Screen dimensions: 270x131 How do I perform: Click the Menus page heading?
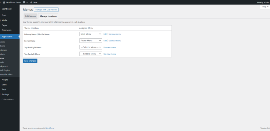point(28,10)
